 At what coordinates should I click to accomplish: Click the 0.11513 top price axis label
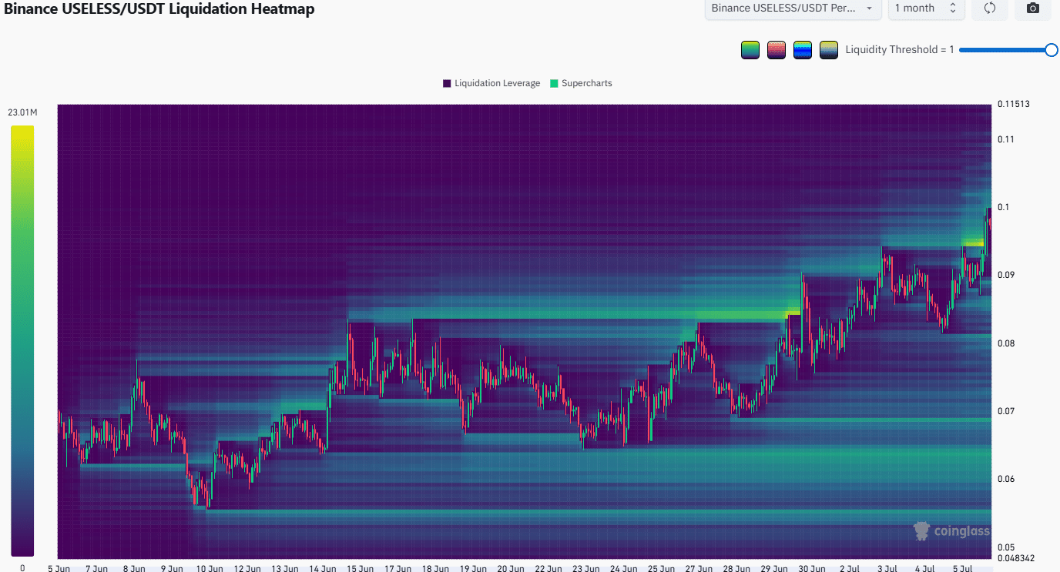coord(1013,104)
